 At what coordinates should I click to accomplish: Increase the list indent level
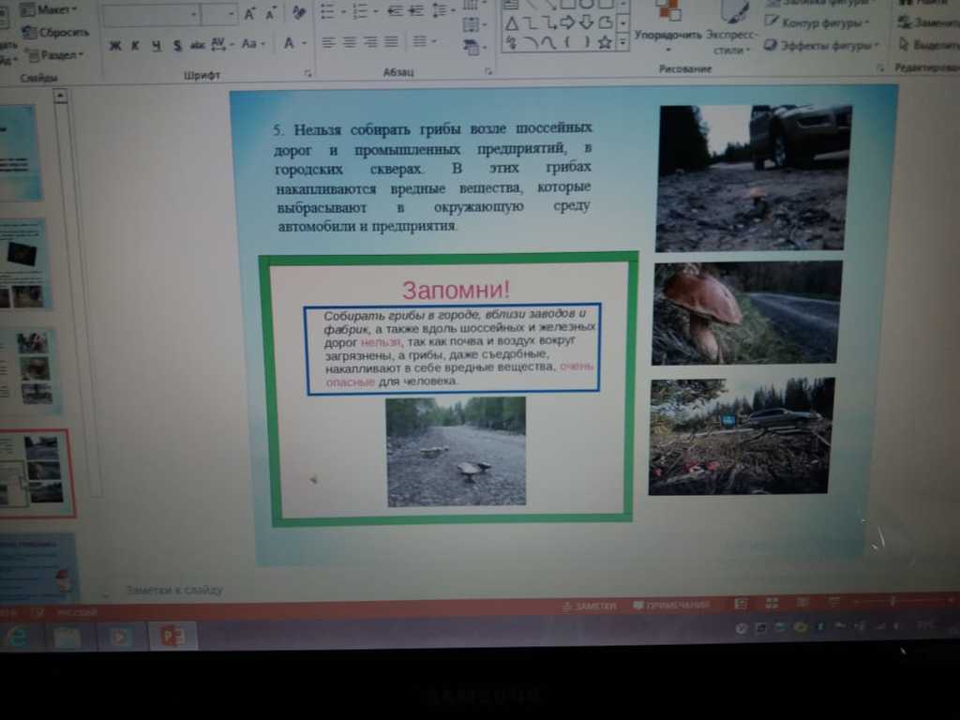coord(416,11)
